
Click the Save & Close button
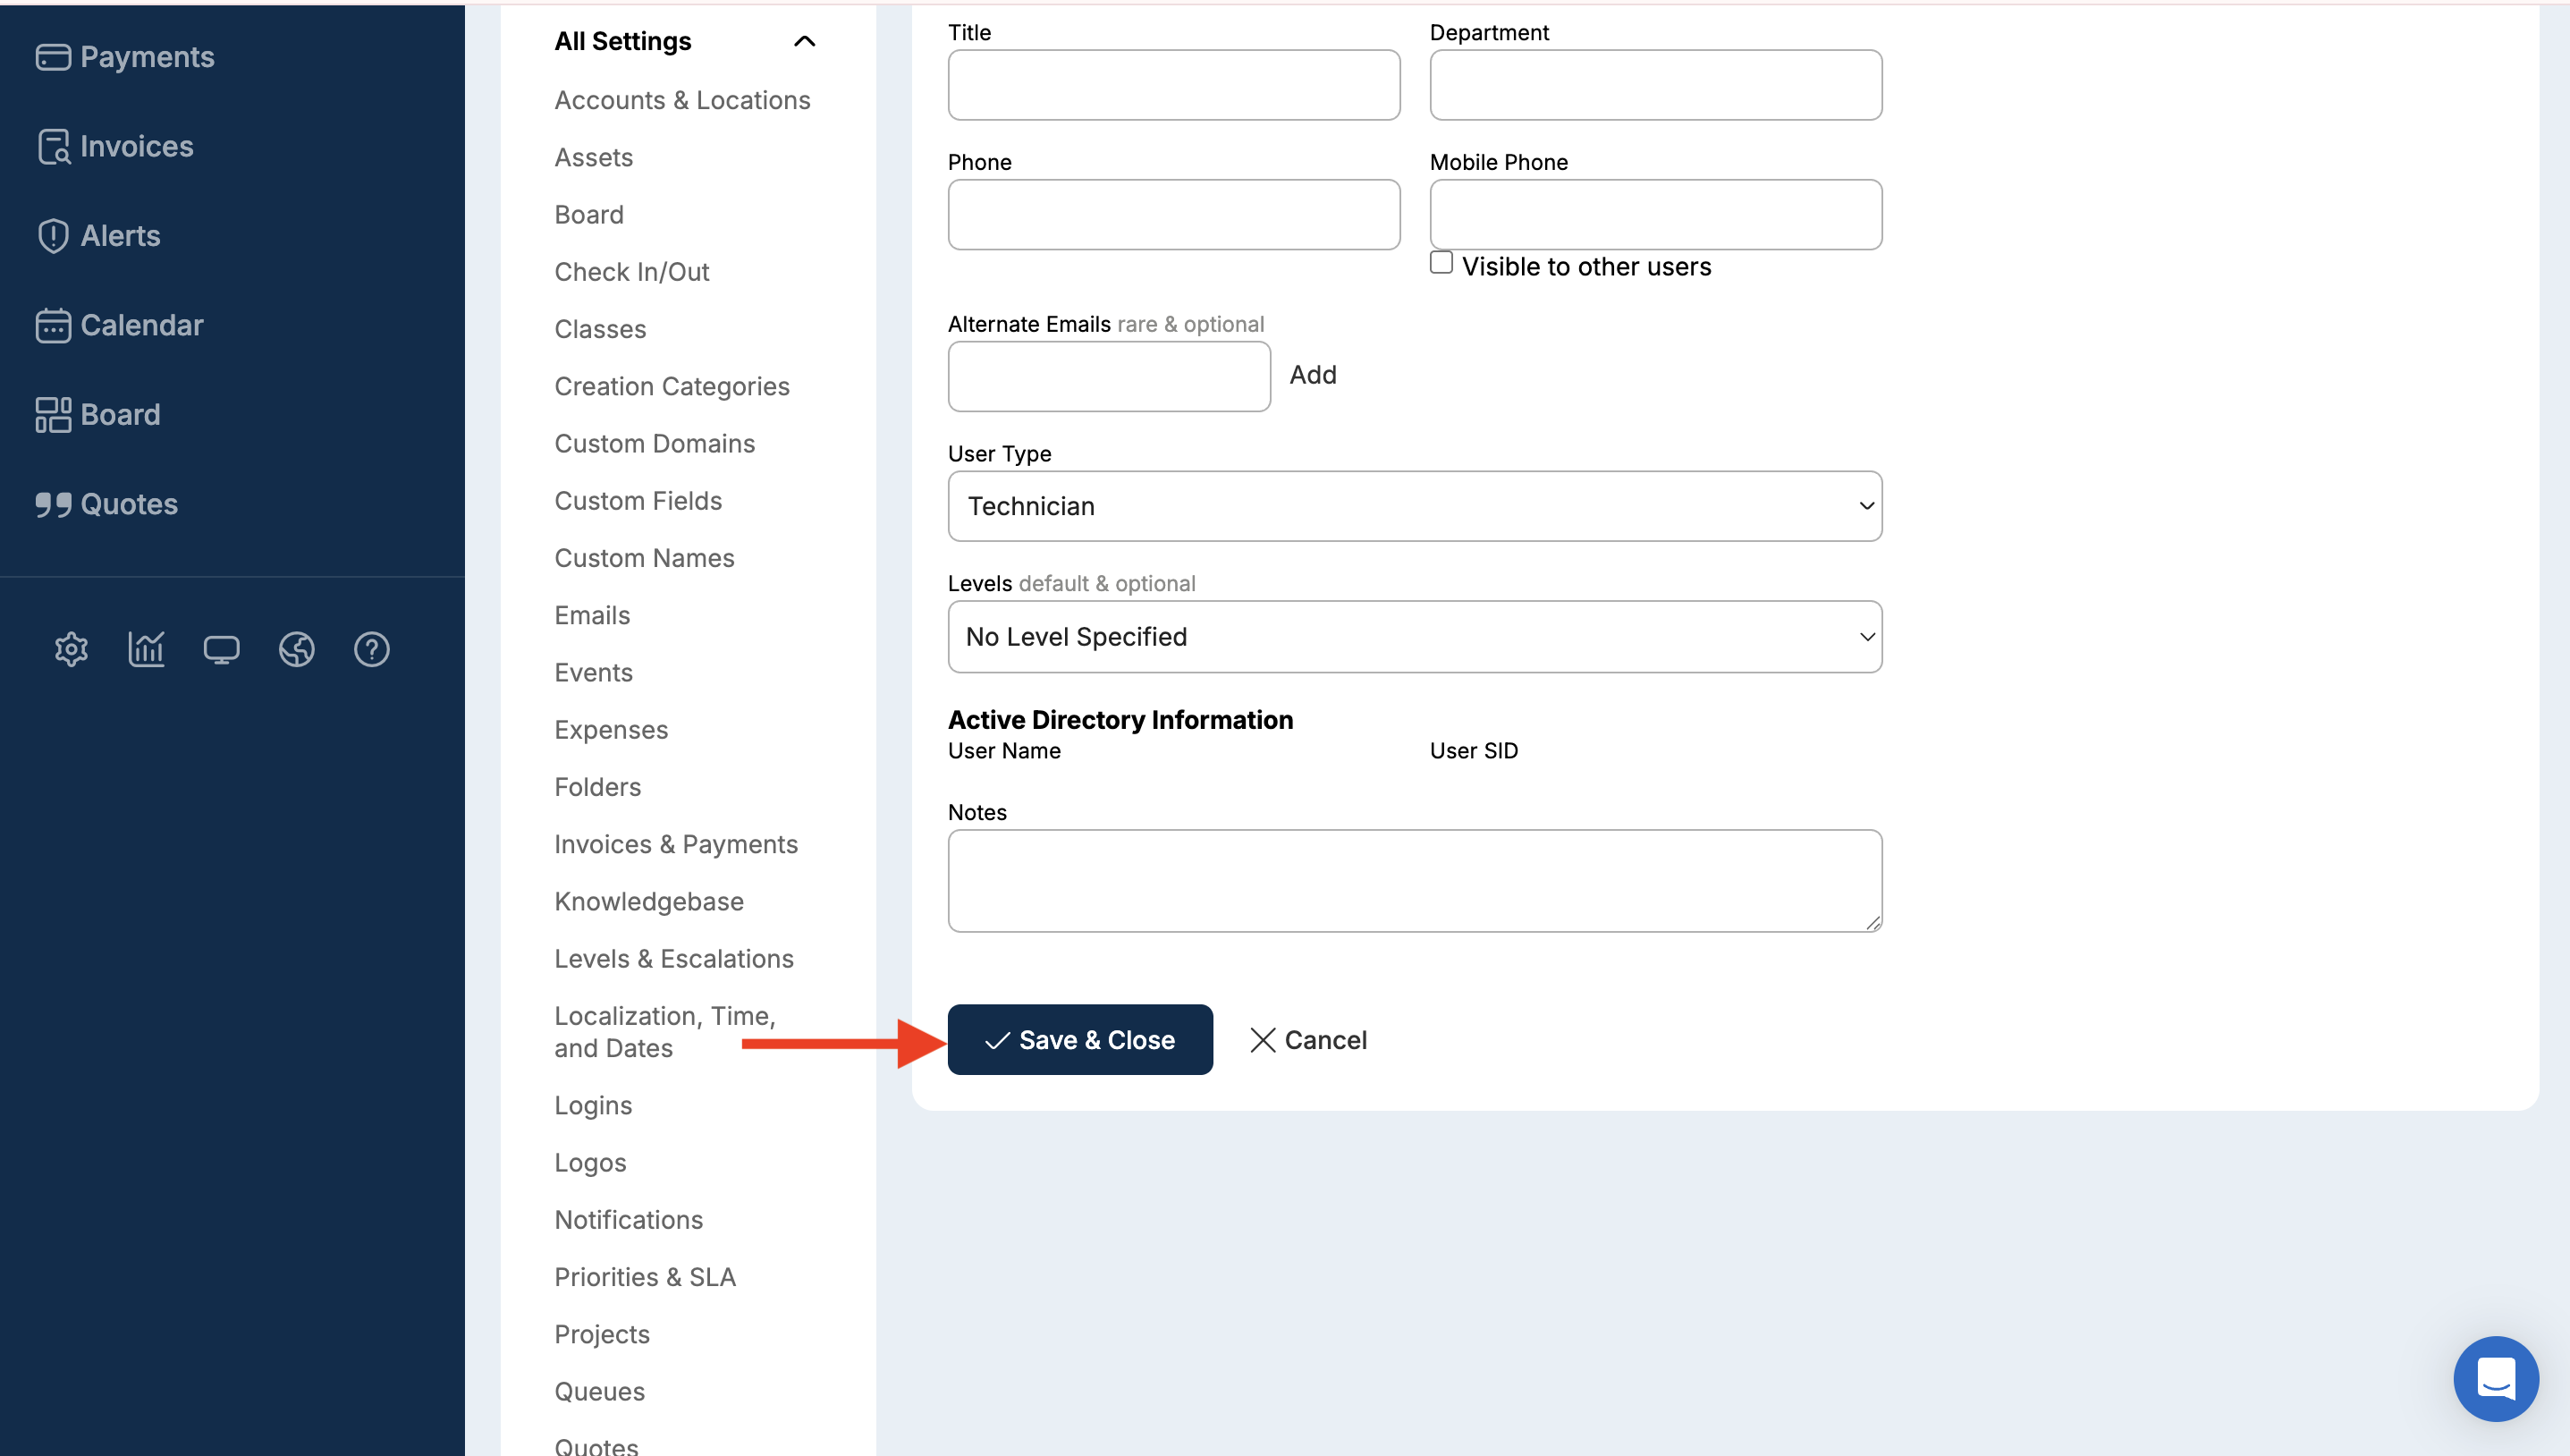(x=1079, y=1040)
